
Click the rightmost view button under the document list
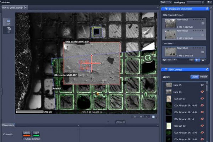(203, 60)
